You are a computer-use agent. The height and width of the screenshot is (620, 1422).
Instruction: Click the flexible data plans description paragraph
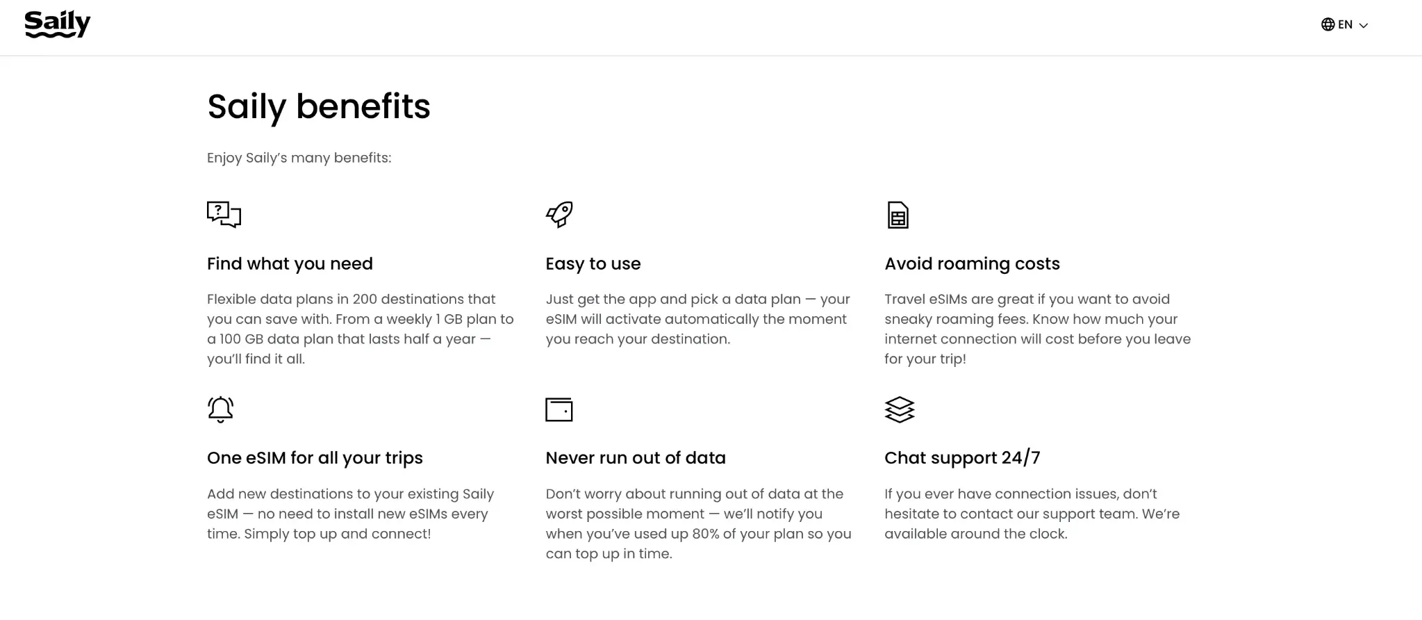(x=361, y=329)
